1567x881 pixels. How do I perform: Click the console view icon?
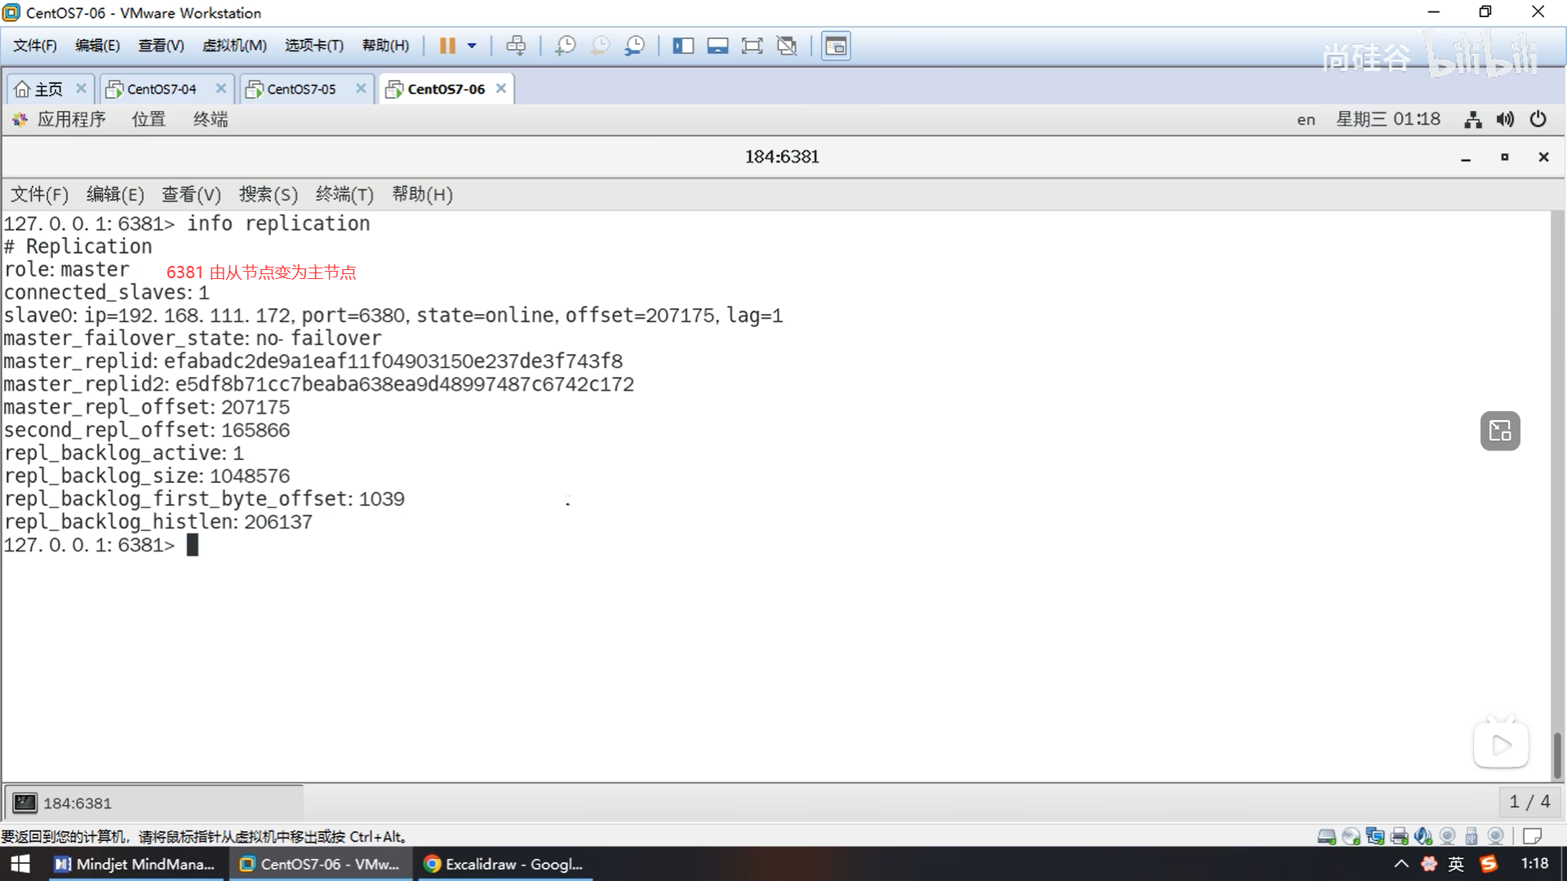[836, 46]
